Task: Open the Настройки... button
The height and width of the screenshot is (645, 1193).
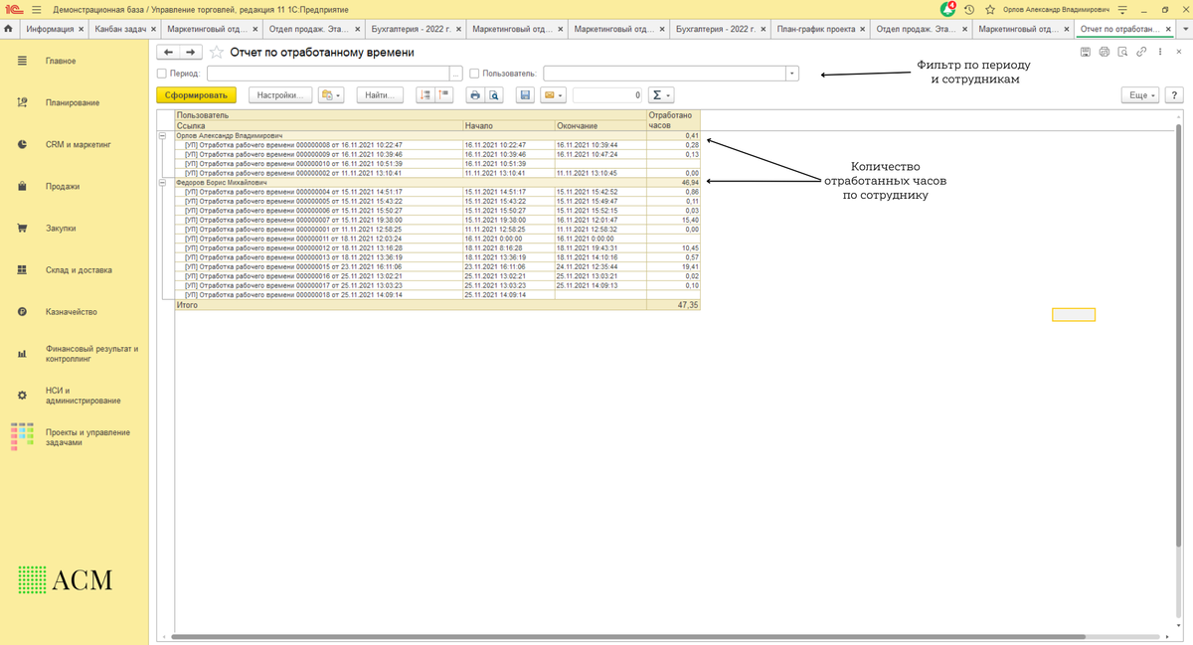Action: (279, 95)
